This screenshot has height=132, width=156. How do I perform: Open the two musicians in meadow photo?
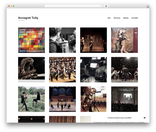tap(32, 99)
